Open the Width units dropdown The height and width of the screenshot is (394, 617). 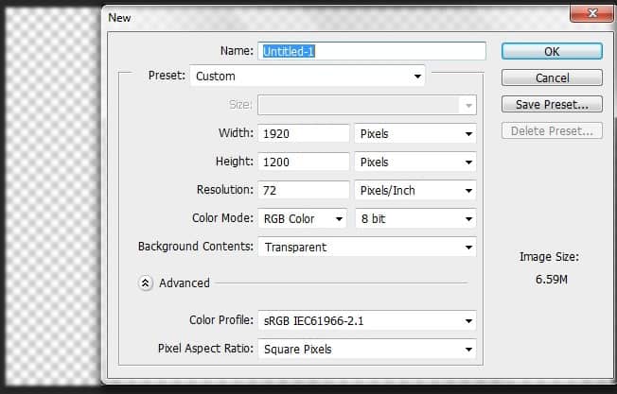pos(415,133)
